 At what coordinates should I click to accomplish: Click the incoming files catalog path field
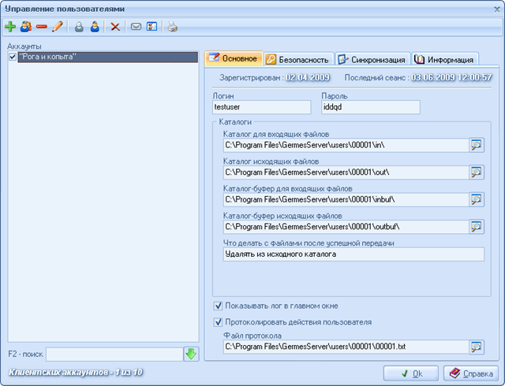click(x=346, y=145)
